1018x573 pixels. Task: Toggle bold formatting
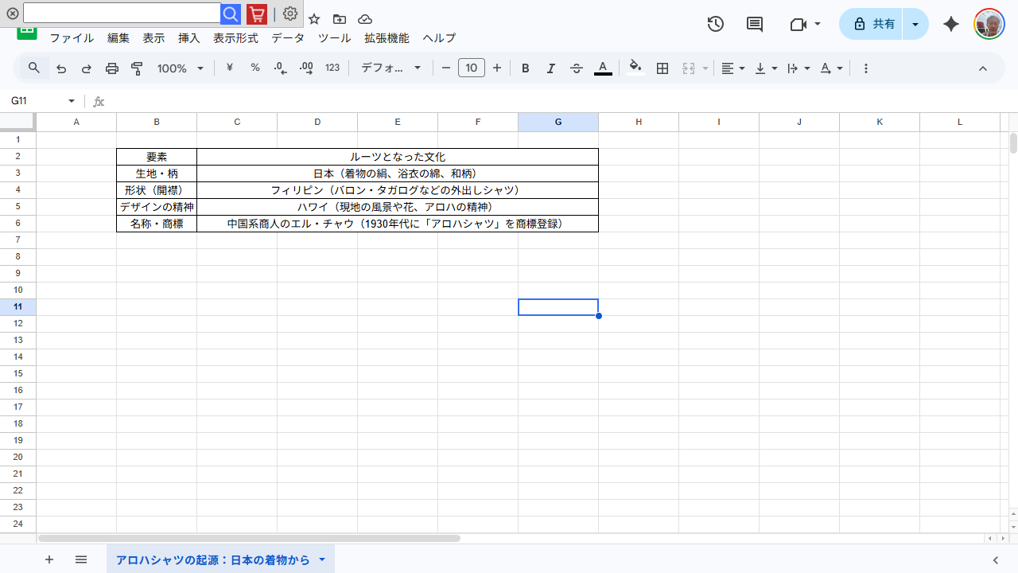[x=525, y=68]
